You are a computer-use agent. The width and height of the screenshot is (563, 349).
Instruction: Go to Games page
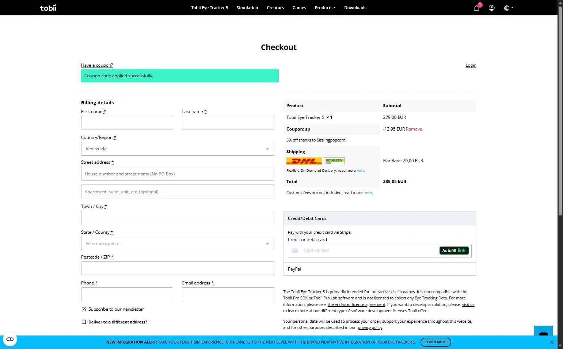[299, 8]
